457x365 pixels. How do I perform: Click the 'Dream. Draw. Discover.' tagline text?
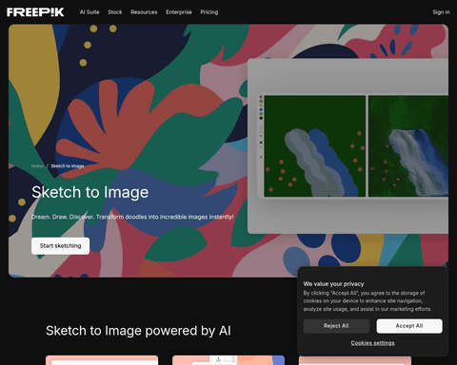click(132, 217)
